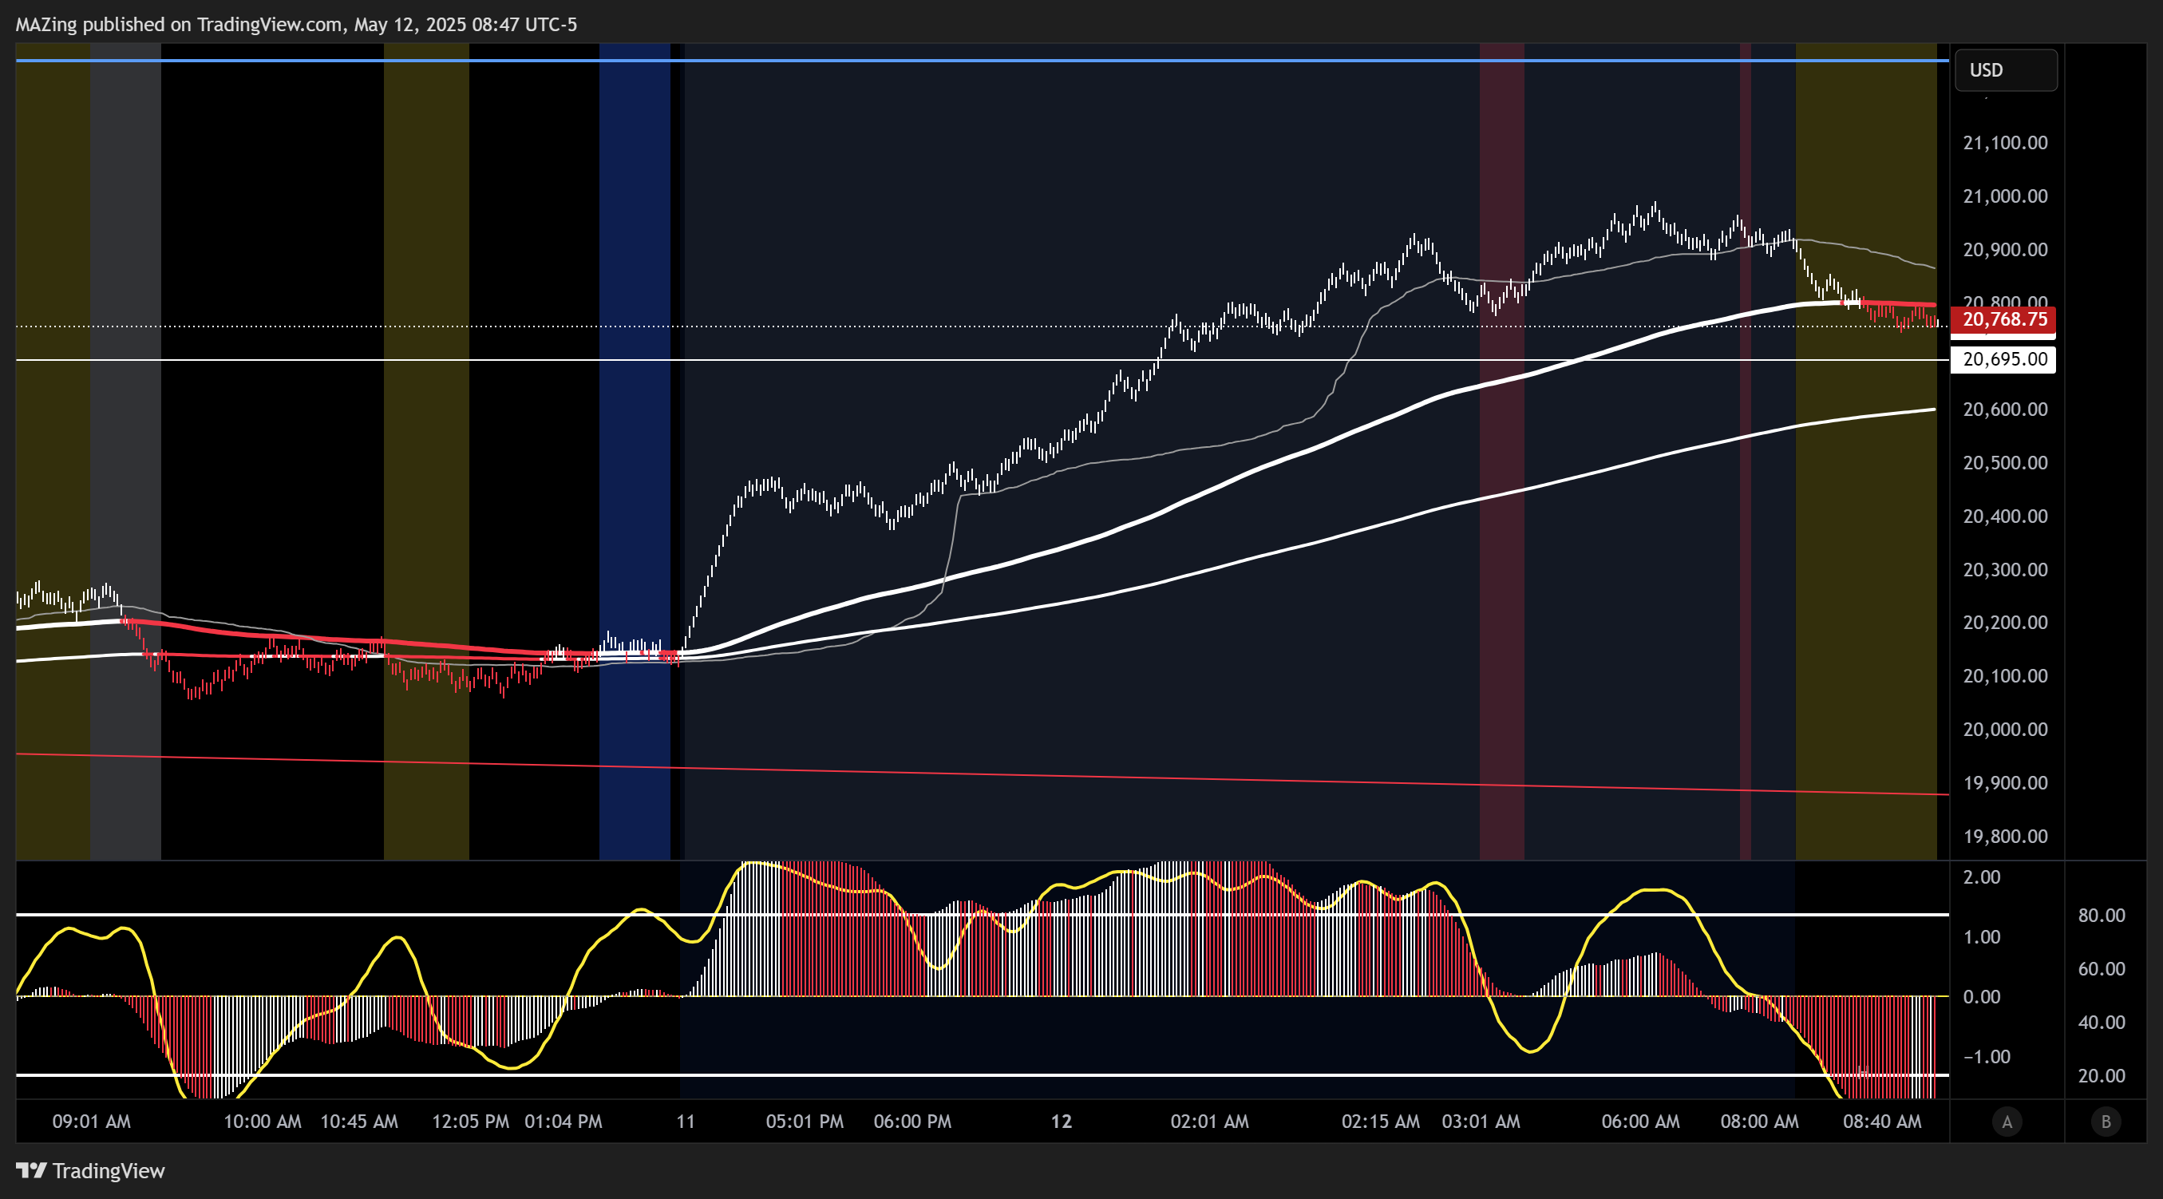Click the MAZing published header text
The width and height of the screenshot is (2163, 1199).
296,25
